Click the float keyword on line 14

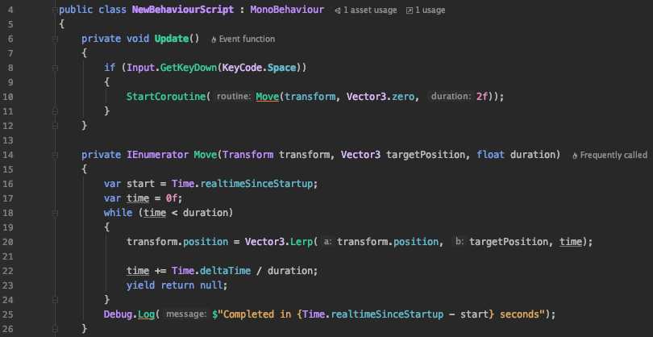tap(491, 155)
